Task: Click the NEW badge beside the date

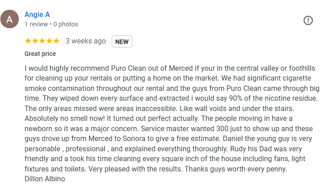Action: click(x=122, y=41)
